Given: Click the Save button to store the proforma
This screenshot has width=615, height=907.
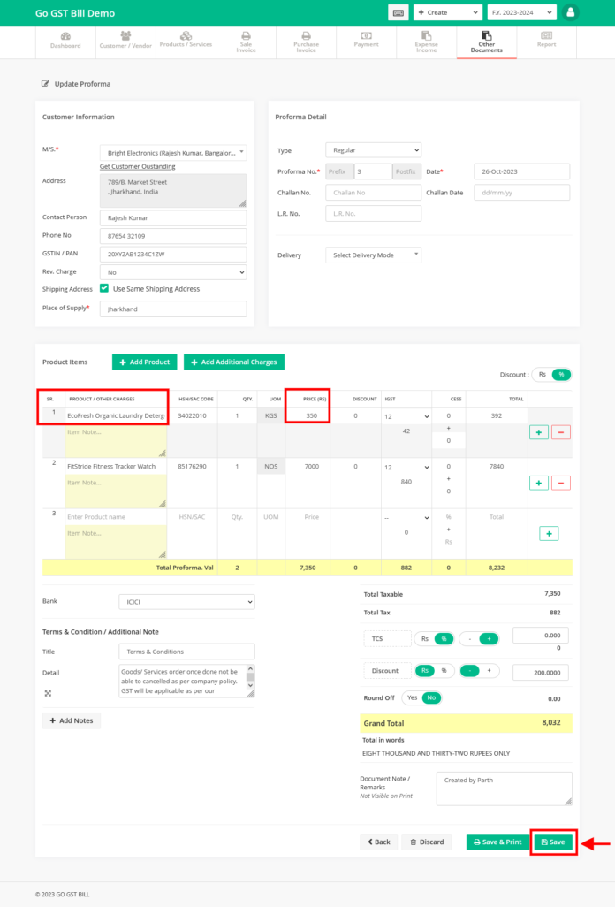Looking at the screenshot, I should point(553,842).
